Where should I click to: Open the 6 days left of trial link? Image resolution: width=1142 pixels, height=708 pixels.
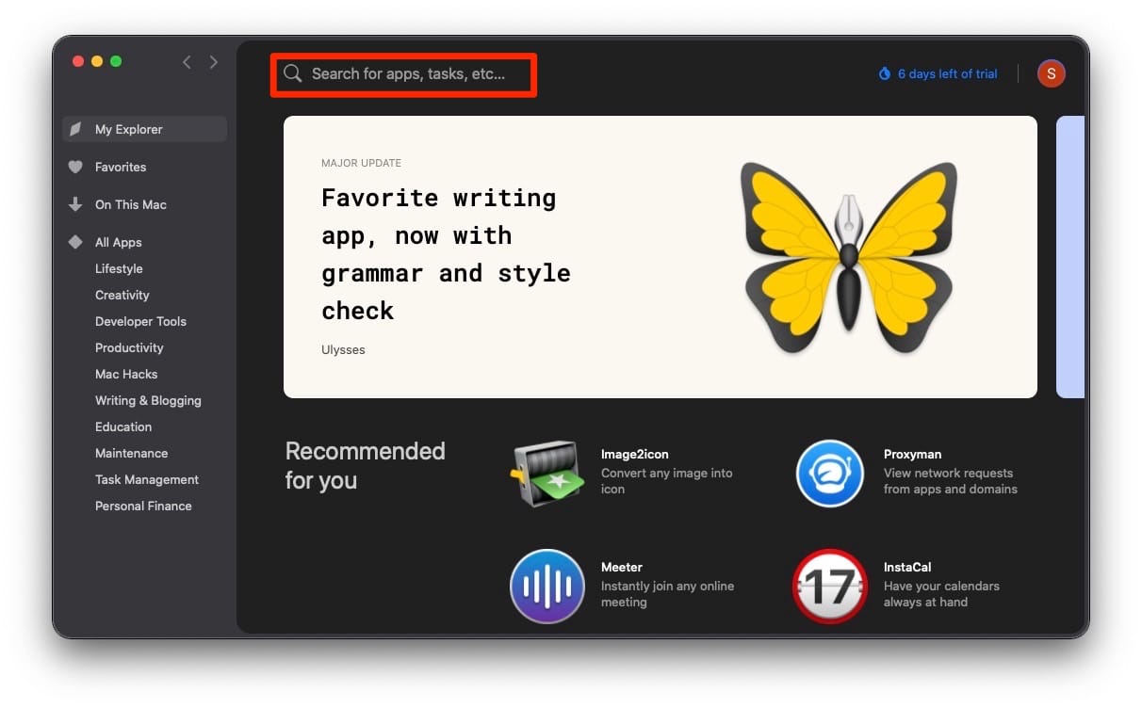947,73
